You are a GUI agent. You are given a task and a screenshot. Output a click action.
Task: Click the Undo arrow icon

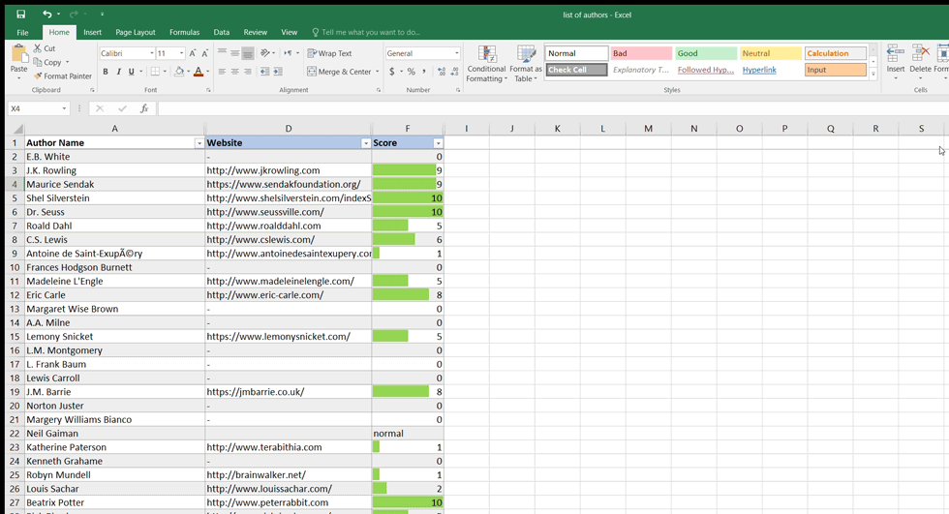click(x=47, y=14)
